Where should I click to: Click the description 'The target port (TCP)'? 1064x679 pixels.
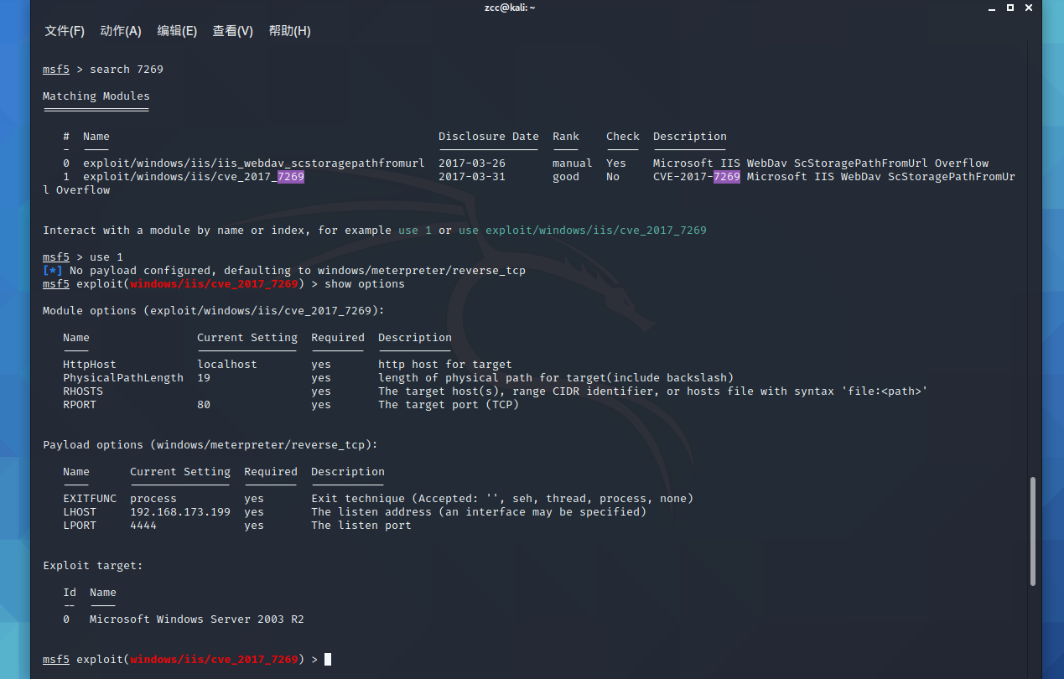pyautogui.click(x=449, y=405)
